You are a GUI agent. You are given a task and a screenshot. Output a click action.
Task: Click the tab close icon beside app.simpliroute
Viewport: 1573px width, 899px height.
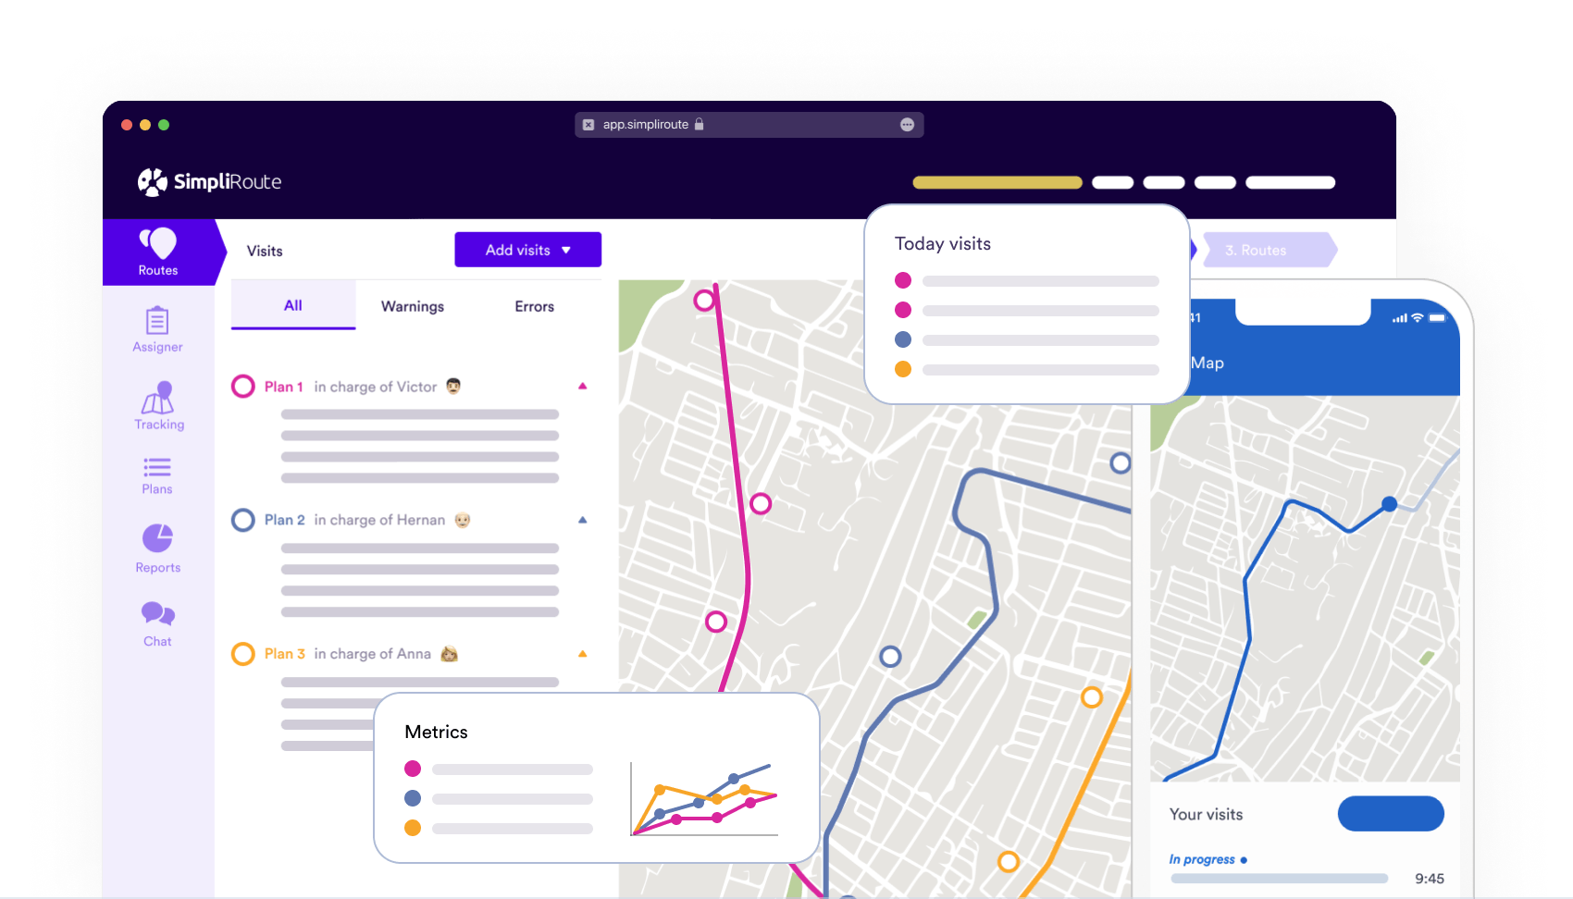coord(588,125)
